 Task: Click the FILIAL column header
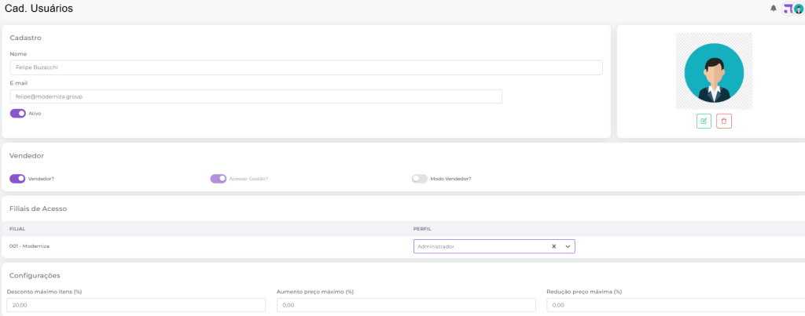[x=17, y=229]
